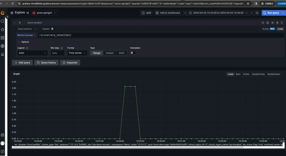Open the time range picker
The width and height of the screenshot is (286, 156).
pos(218,13)
